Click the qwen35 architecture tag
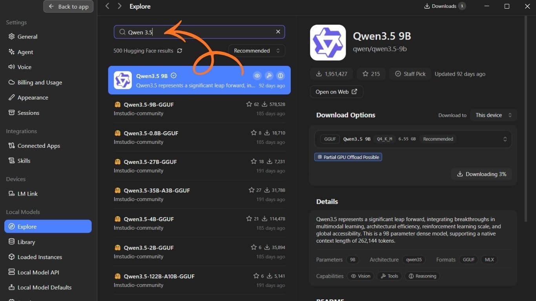The image size is (536, 301). click(x=414, y=259)
